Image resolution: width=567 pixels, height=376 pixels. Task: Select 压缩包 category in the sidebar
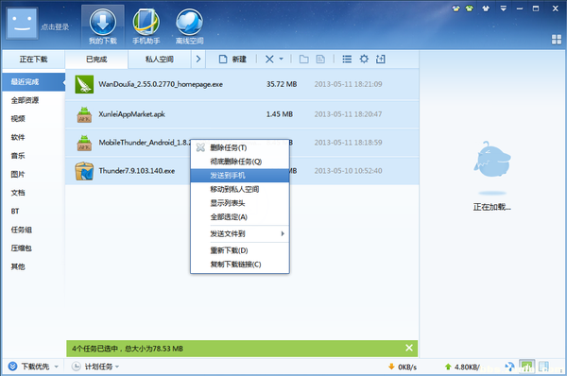point(22,248)
